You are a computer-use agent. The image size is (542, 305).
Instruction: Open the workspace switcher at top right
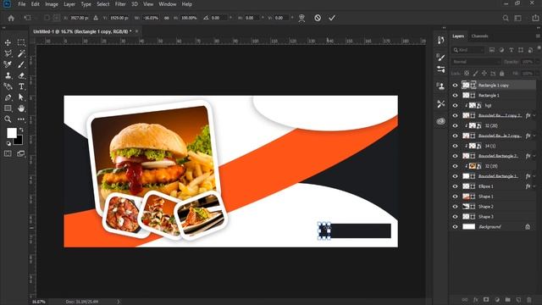tap(517, 18)
